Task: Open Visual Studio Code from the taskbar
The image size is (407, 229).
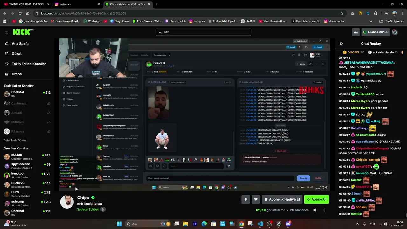Action: (x=260, y=224)
